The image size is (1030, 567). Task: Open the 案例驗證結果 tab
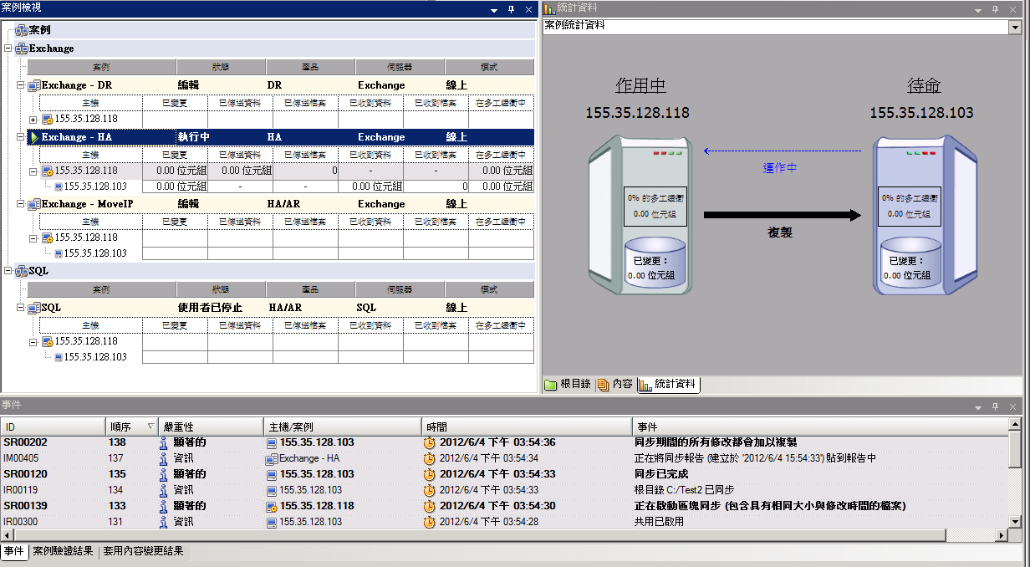(64, 551)
